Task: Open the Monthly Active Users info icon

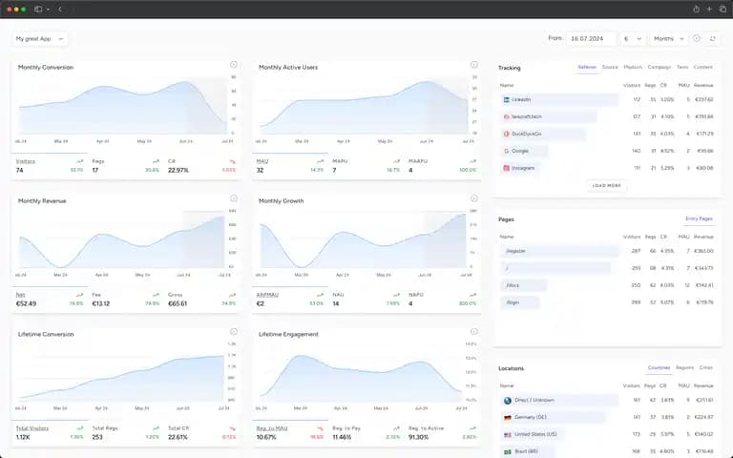Action: 473,65
